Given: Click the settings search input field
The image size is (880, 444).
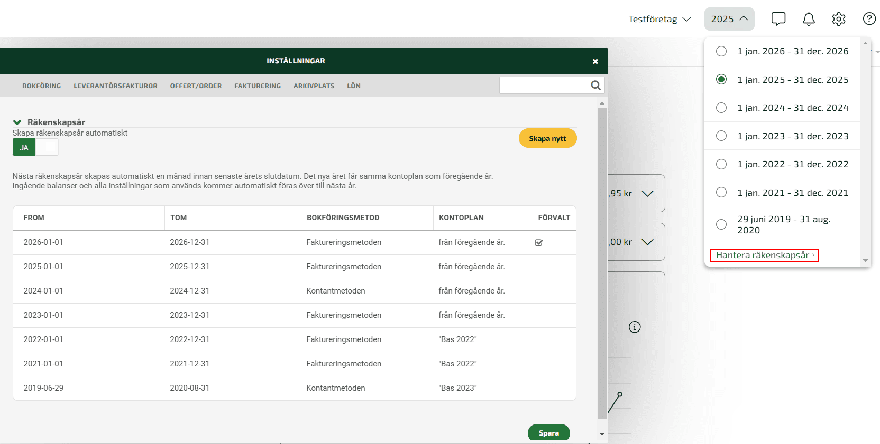Looking at the screenshot, I should click(545, 86).
